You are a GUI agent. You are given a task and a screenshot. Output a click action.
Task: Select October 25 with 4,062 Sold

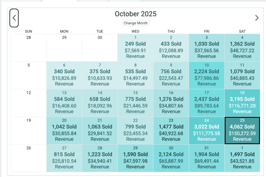(242, 130)
